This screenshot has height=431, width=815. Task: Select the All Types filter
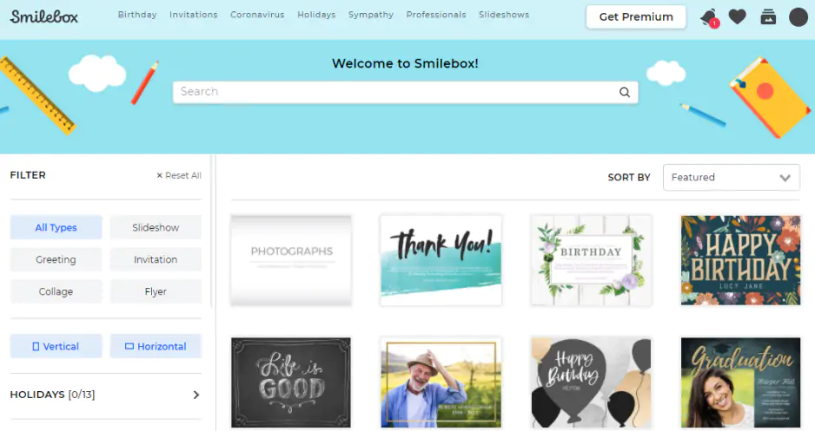click(56, 227)
